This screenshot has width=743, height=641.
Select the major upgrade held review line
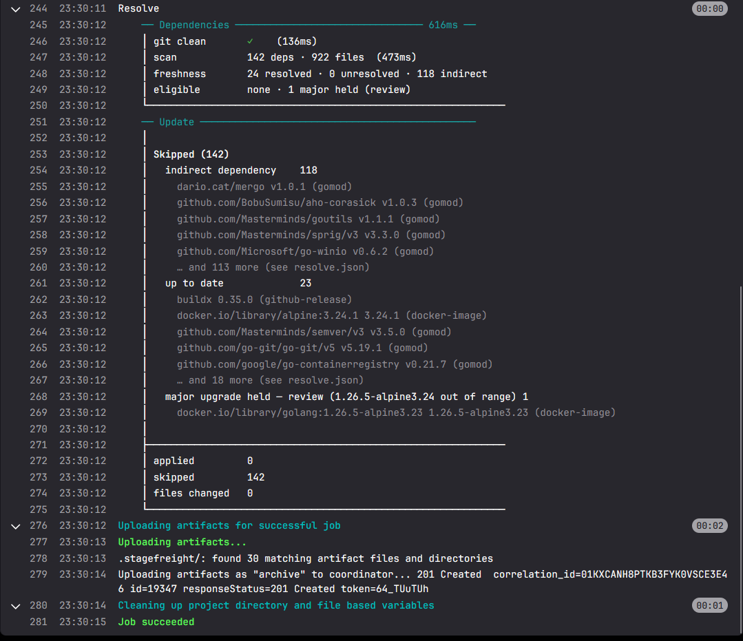(x=346, y=397)
